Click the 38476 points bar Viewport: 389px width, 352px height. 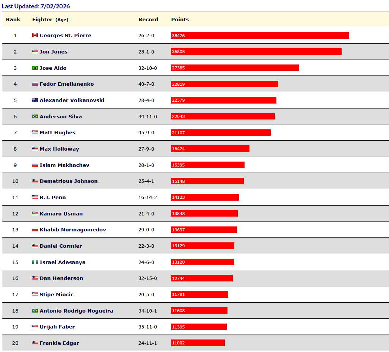click(260, 36)
